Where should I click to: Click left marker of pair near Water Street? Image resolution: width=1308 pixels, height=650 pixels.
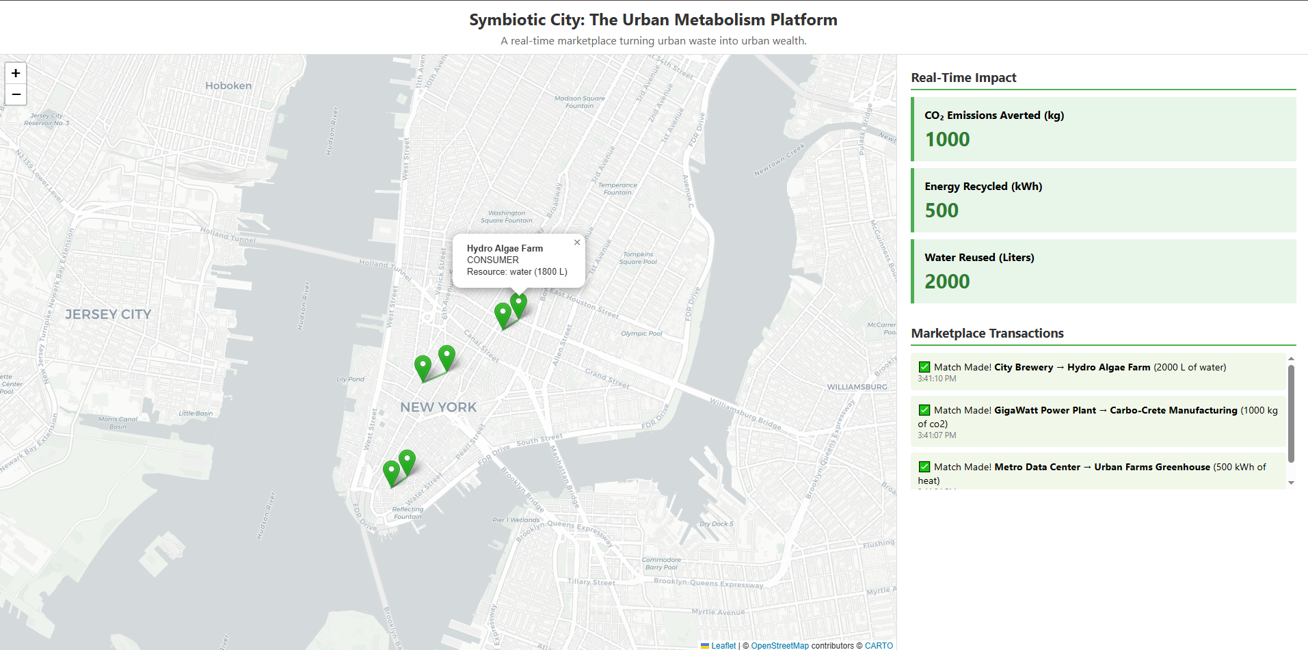[x=391, y=472]
